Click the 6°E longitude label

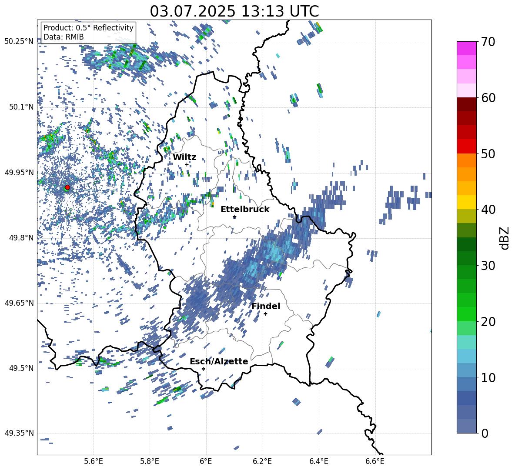tap(206, 461)
